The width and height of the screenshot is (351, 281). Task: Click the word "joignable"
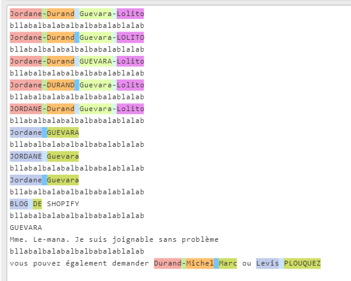tap(133, 239)
